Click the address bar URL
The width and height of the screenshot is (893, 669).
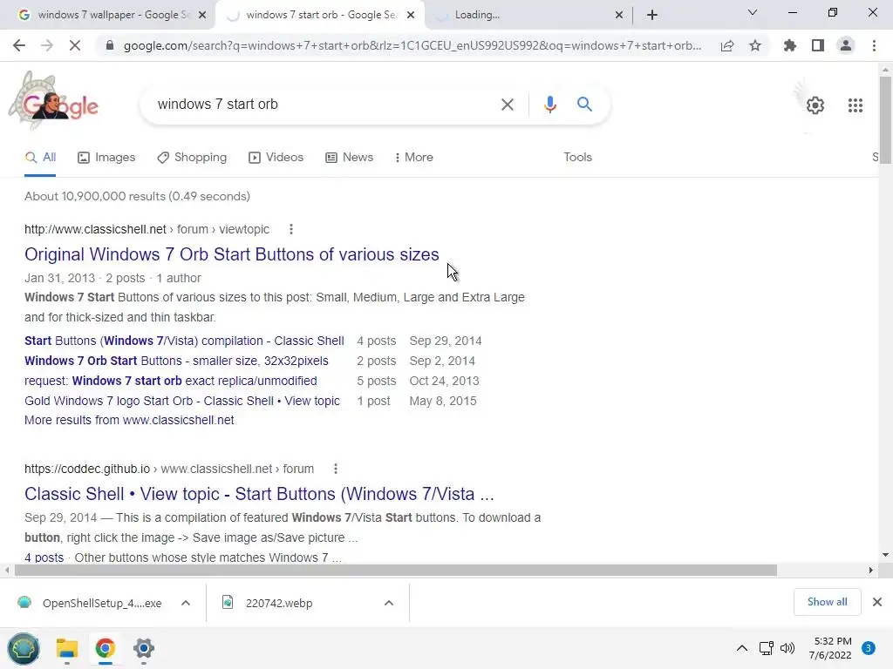[412, 45]
